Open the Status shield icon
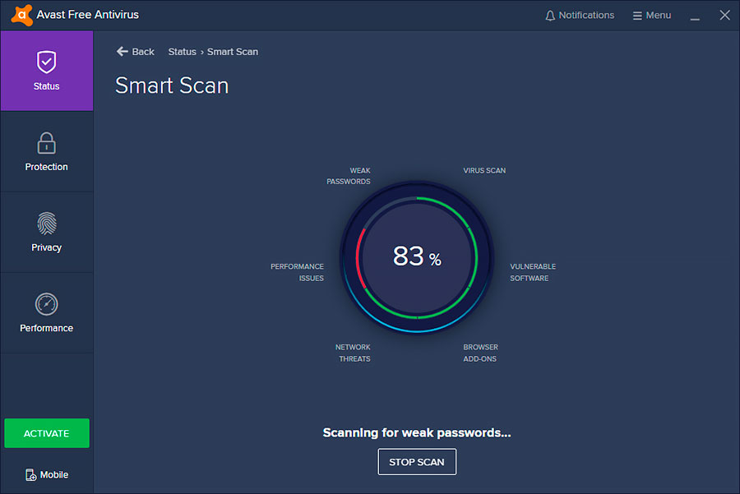Screen dimensions: 740x494 tap(46, 62)
